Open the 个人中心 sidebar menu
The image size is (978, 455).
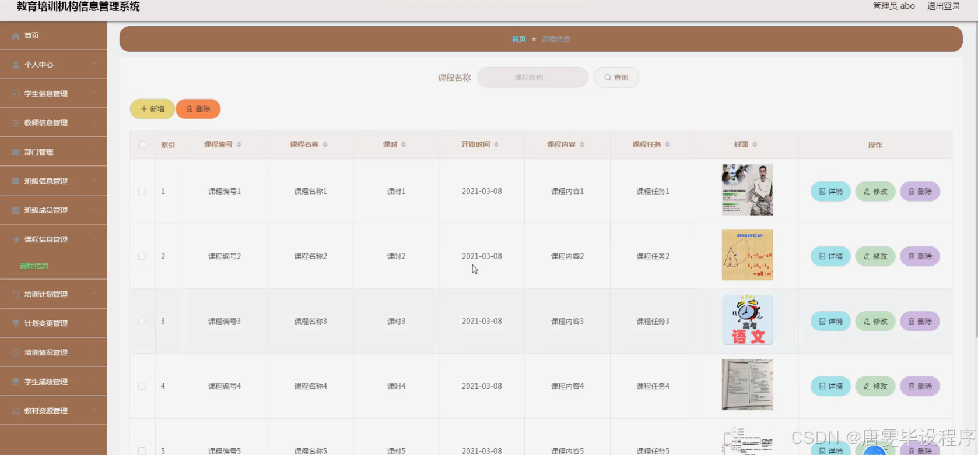[x=54, y=65]
